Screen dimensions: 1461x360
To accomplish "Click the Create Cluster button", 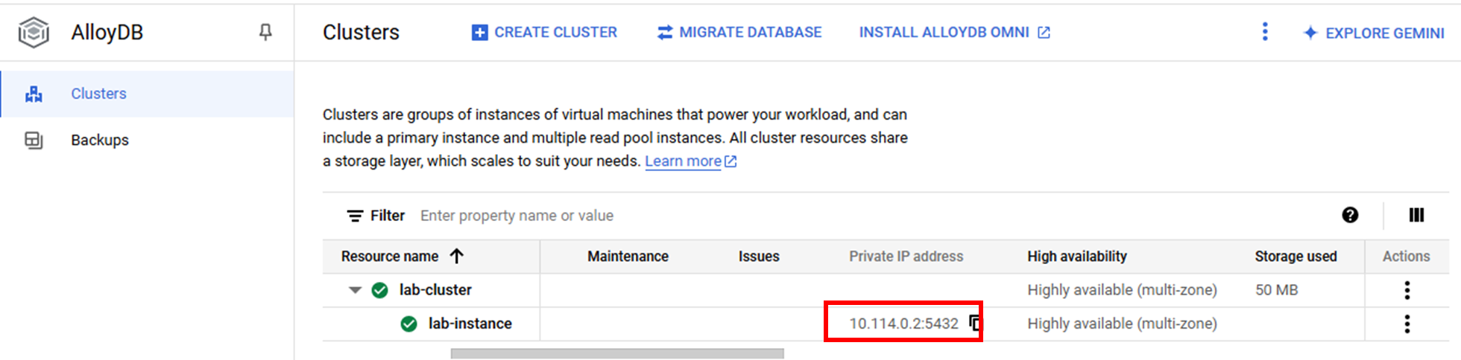I will click(544, 33).
